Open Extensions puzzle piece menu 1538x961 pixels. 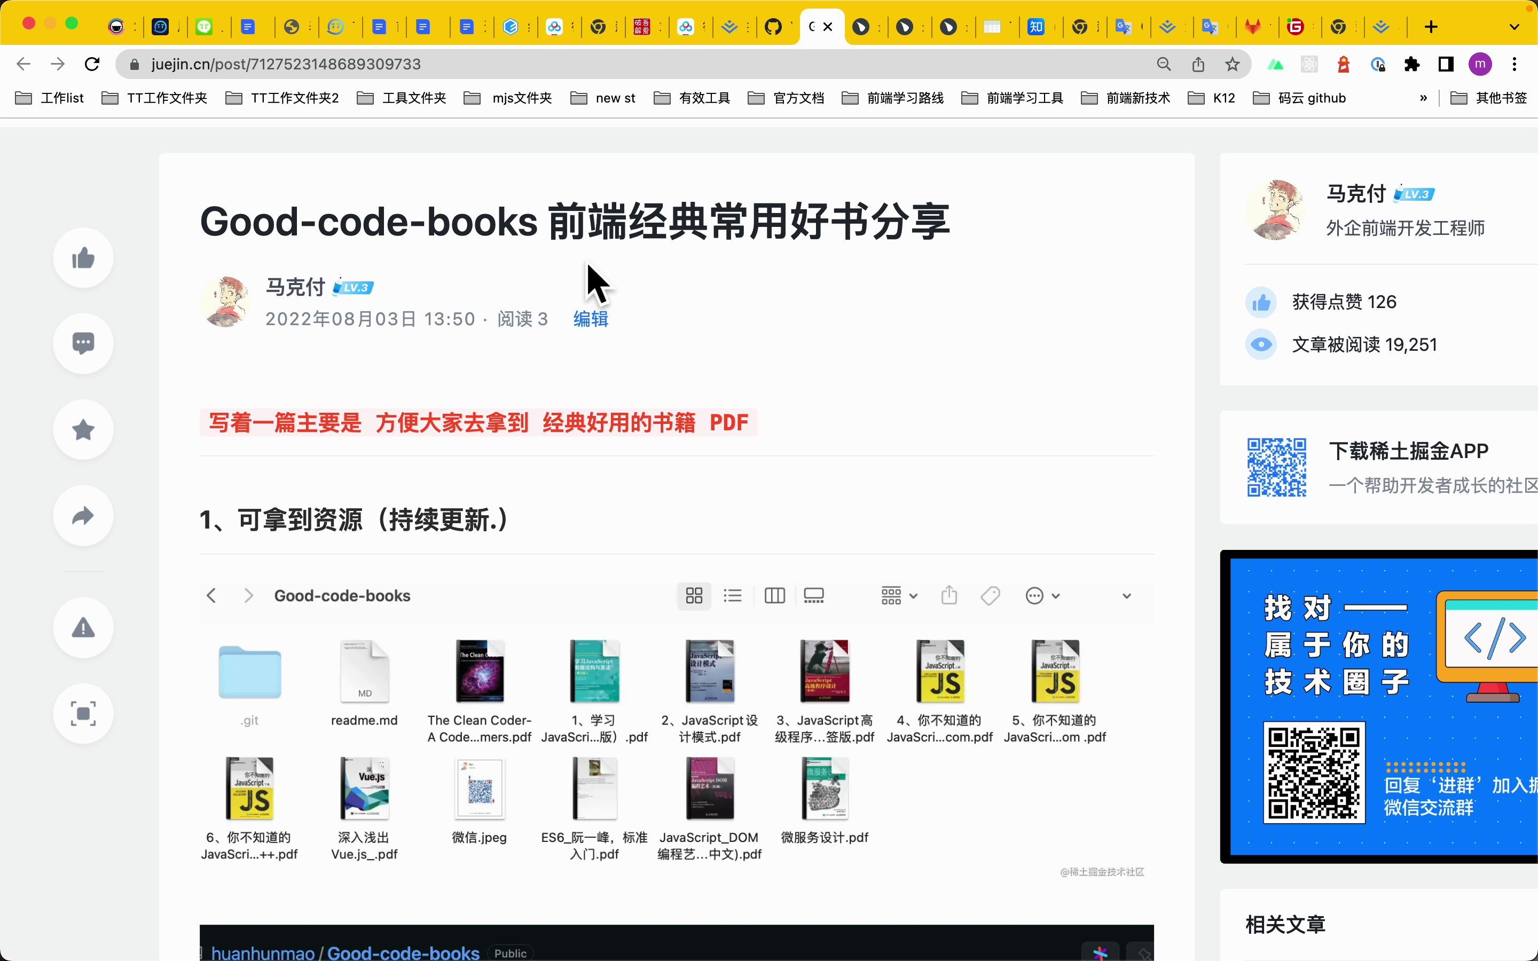1411,64
